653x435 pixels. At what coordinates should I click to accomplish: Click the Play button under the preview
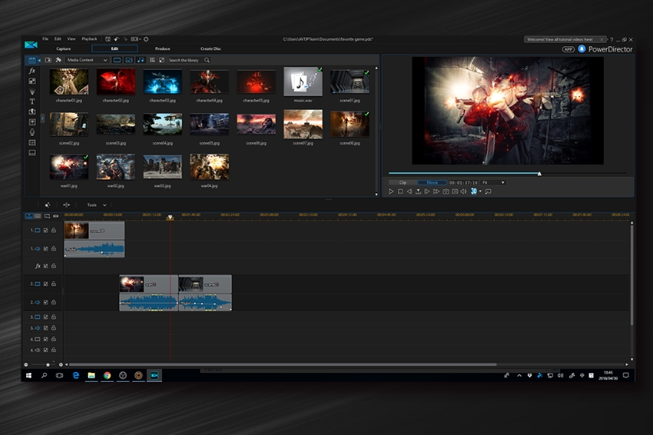pos(391,192)
